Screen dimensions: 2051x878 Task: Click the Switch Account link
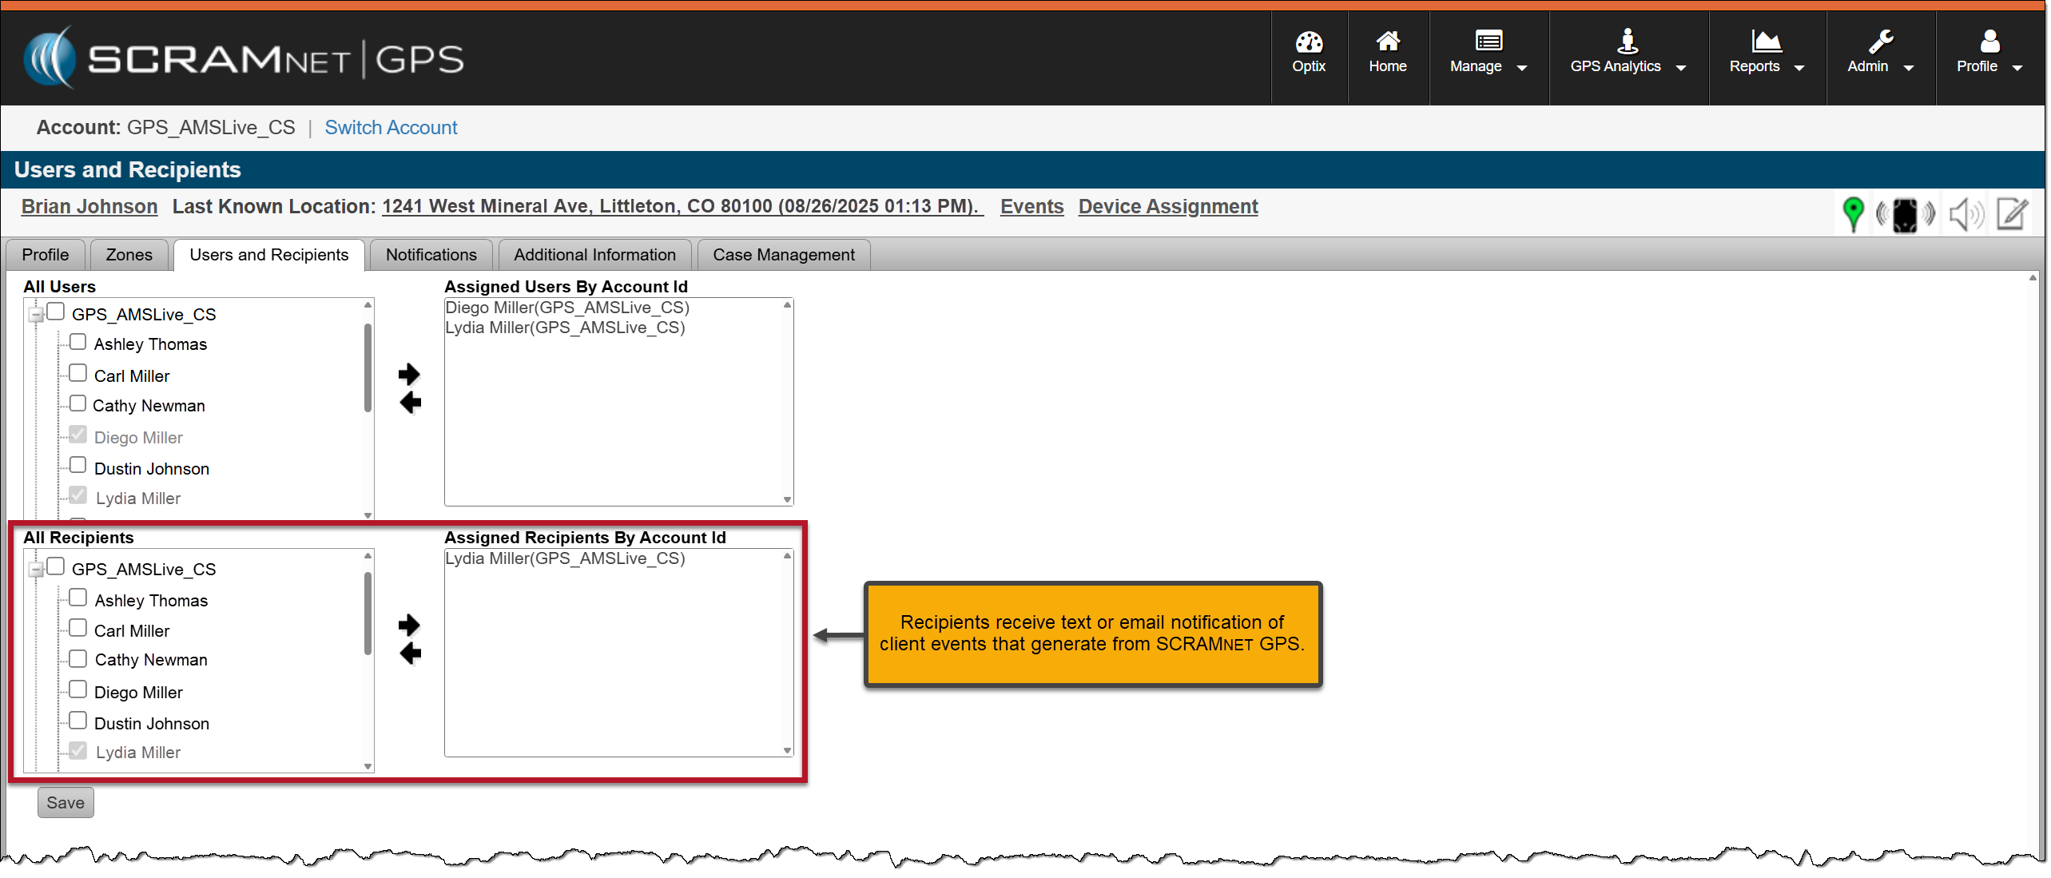tap(391, 128)
